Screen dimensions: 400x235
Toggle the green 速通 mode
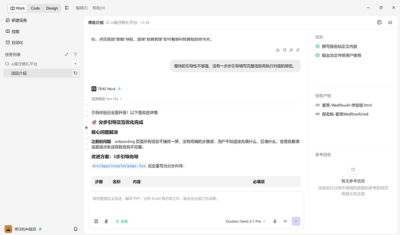122,221
